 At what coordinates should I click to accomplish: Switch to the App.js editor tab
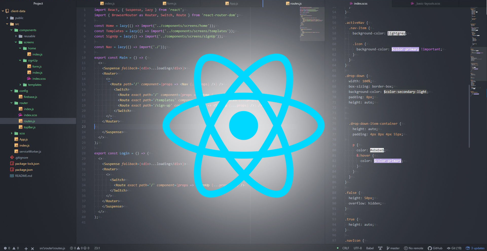click(231, 4)
